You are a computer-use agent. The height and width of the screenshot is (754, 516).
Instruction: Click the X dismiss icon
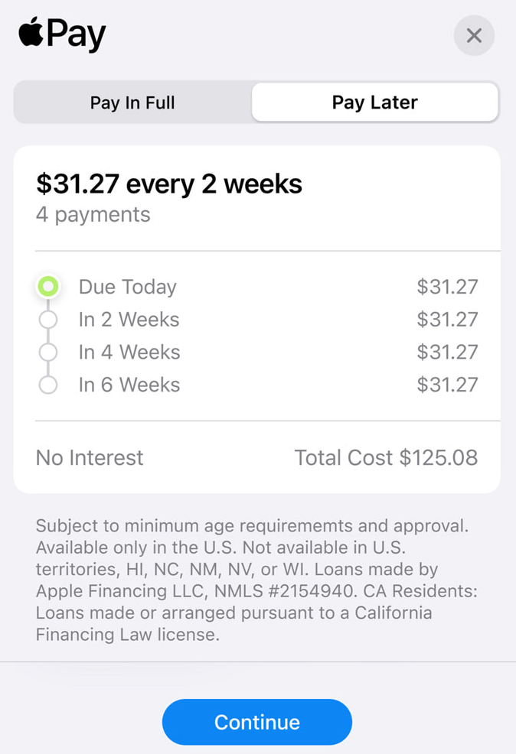click(x=474, y=35)
